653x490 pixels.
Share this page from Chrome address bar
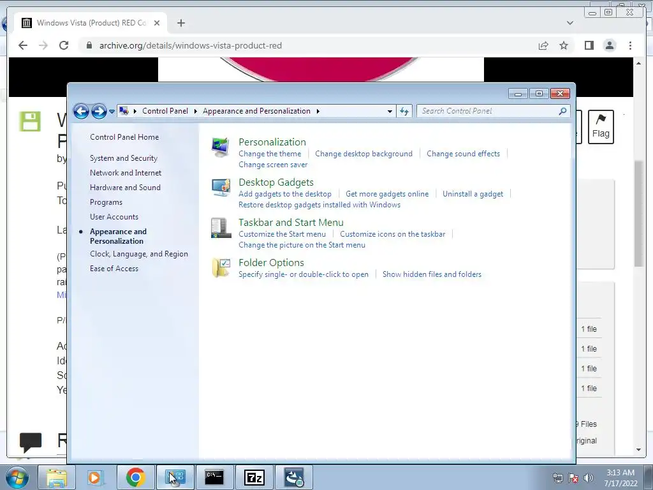pyautogui.click(x=543, y=45)
